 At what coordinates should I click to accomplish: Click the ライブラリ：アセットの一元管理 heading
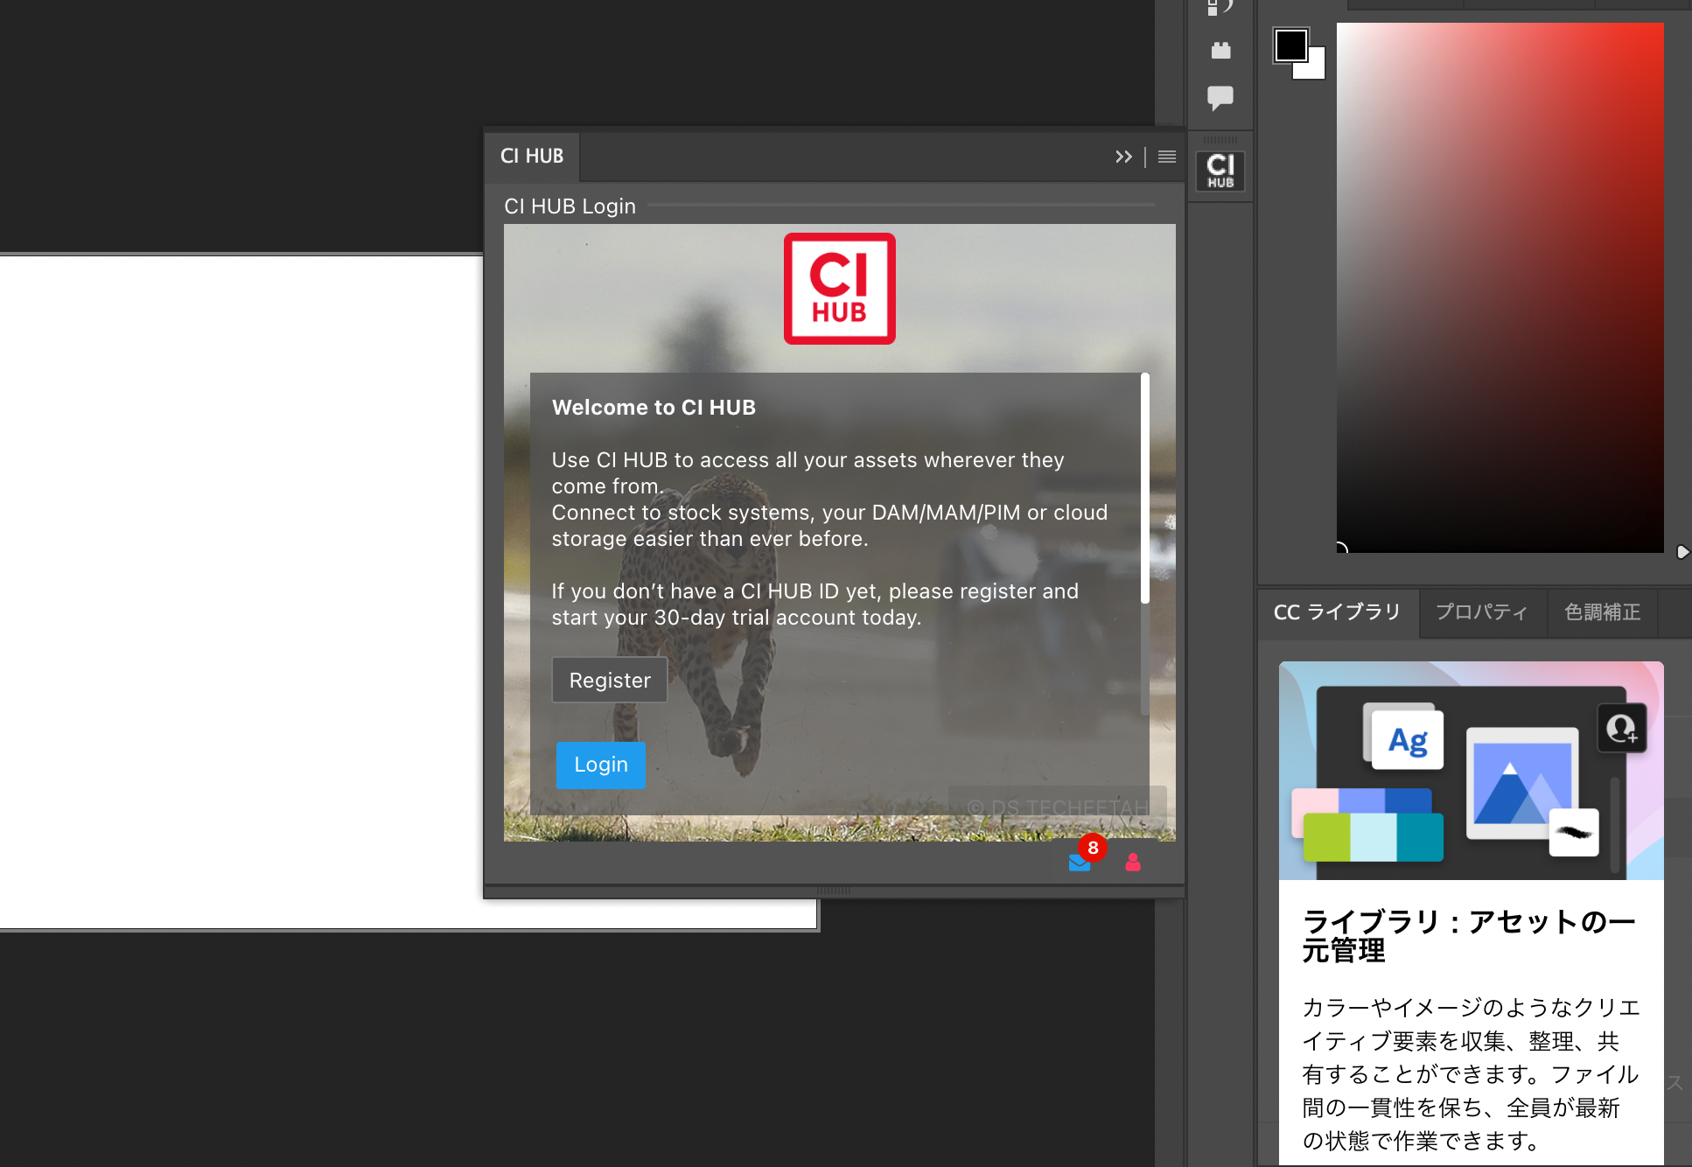click(1469, 935)
